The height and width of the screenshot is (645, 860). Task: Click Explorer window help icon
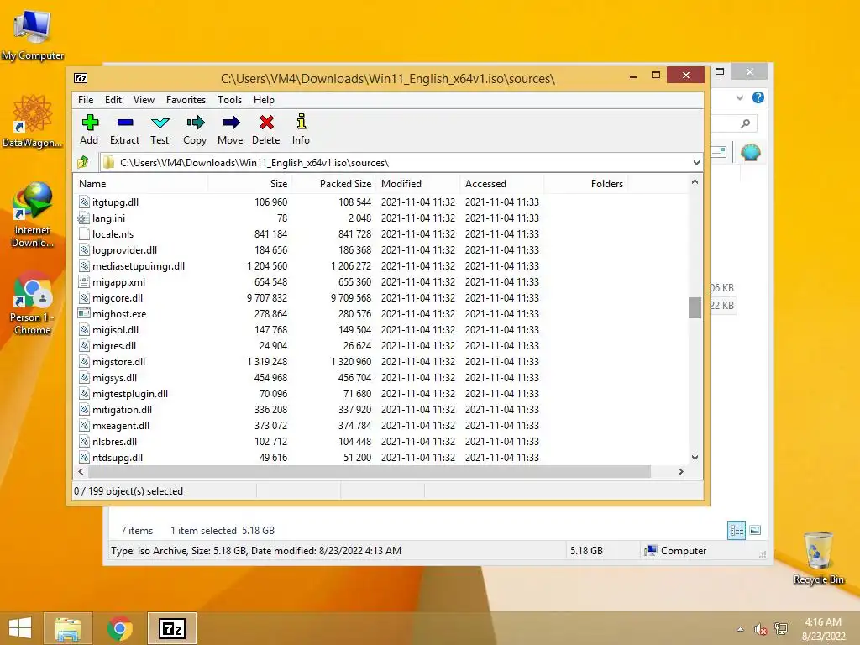[758, 97]
